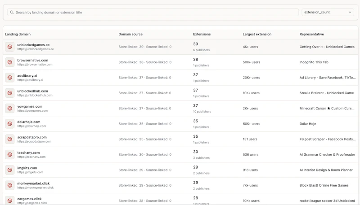This screenshot has height=205, width=360.
Task: Open the https://imgkits.com link
Action: pos(30,172)
